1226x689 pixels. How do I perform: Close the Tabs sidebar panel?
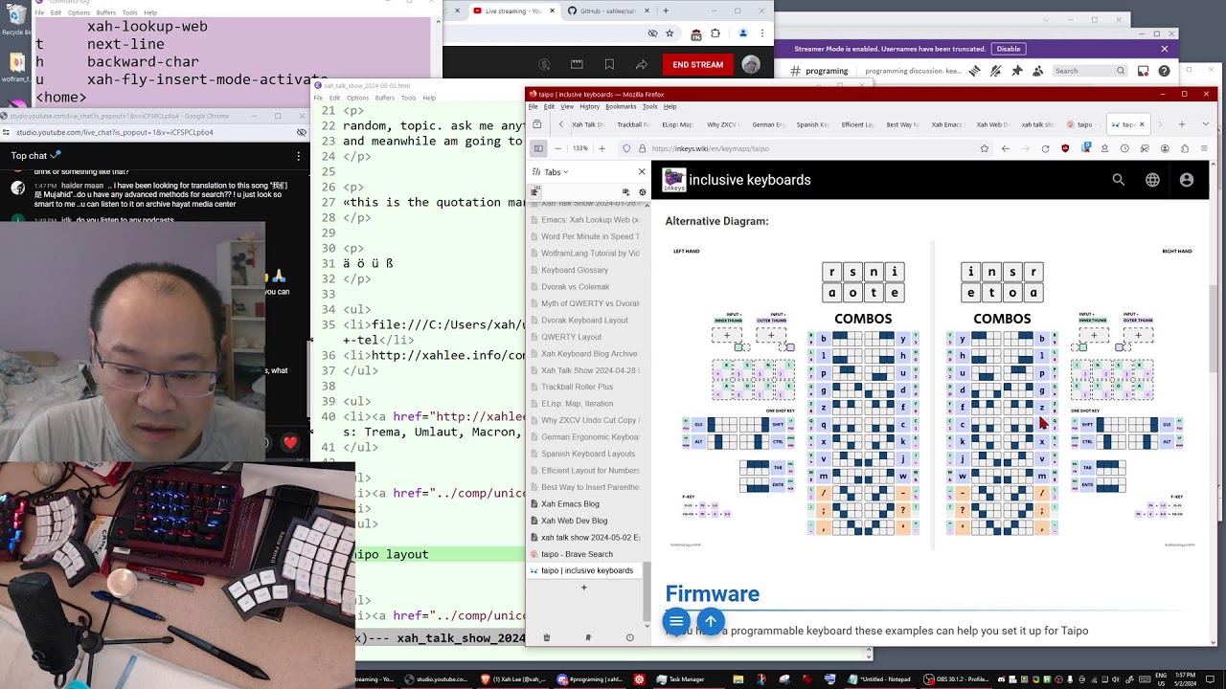642,172
